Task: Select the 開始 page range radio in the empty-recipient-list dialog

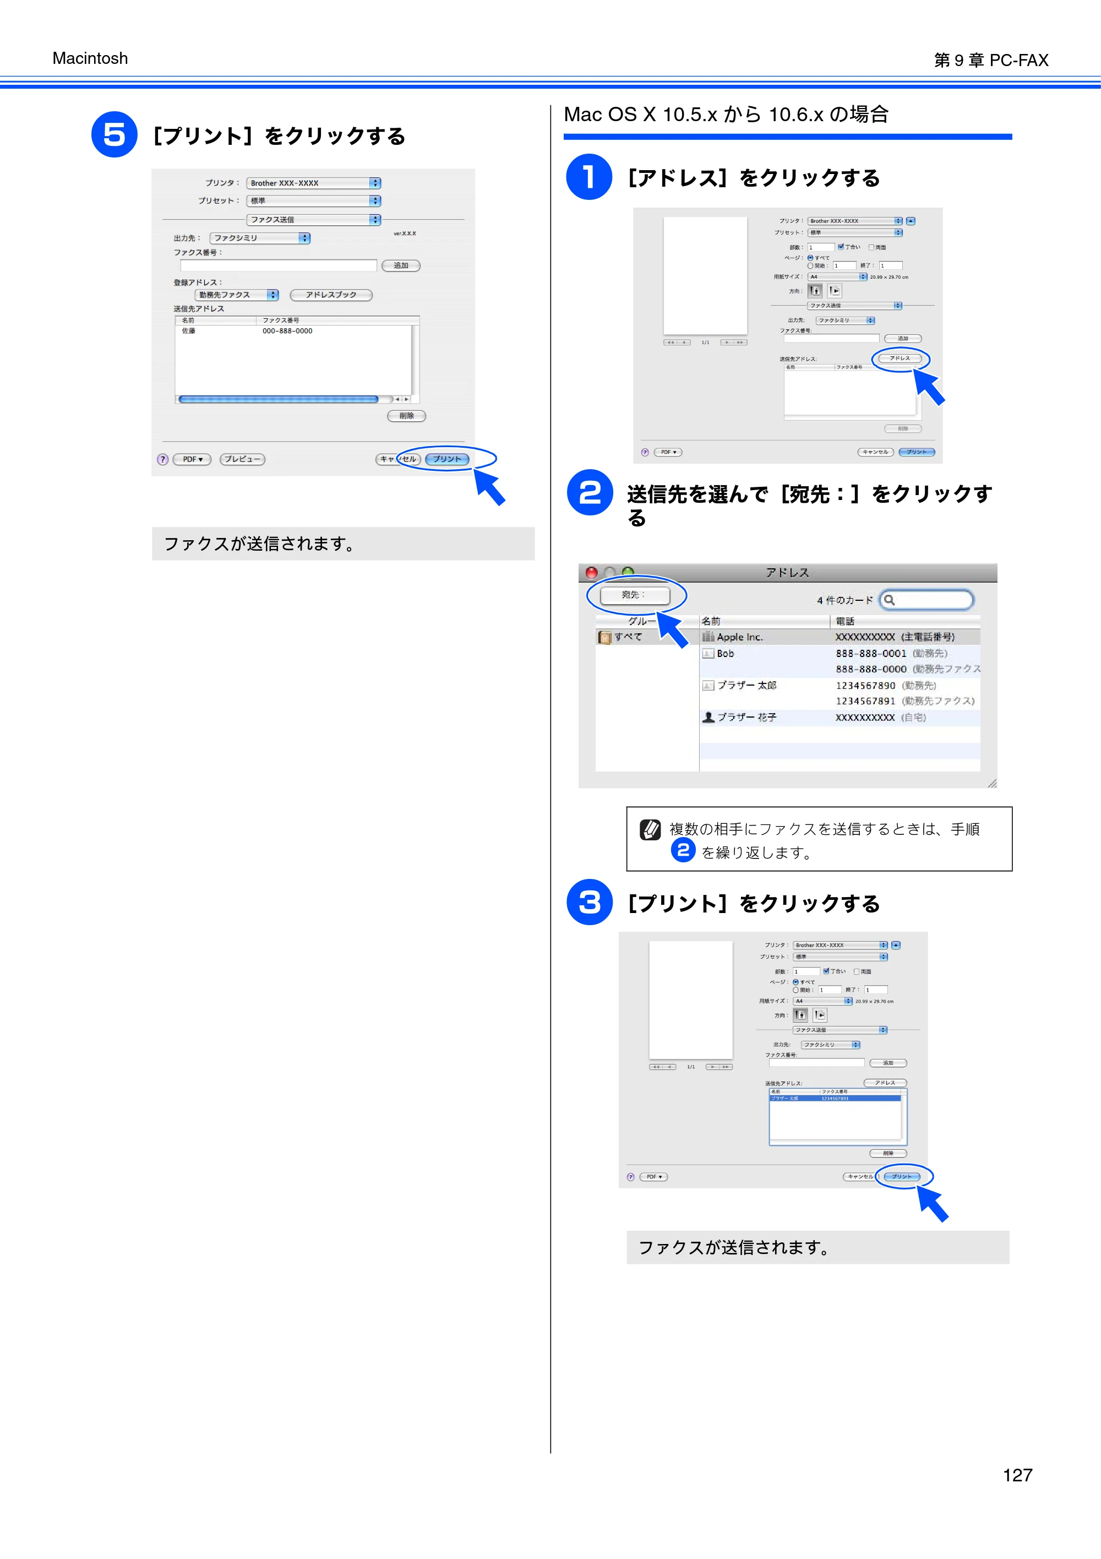Action: (x=810, y=265)
